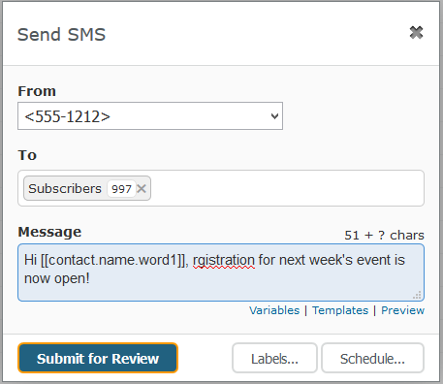Image resolution: width=443 pixels, height=384 pixels.
Task: Click the misspelled word rgistration
Action: click(224, 260)
